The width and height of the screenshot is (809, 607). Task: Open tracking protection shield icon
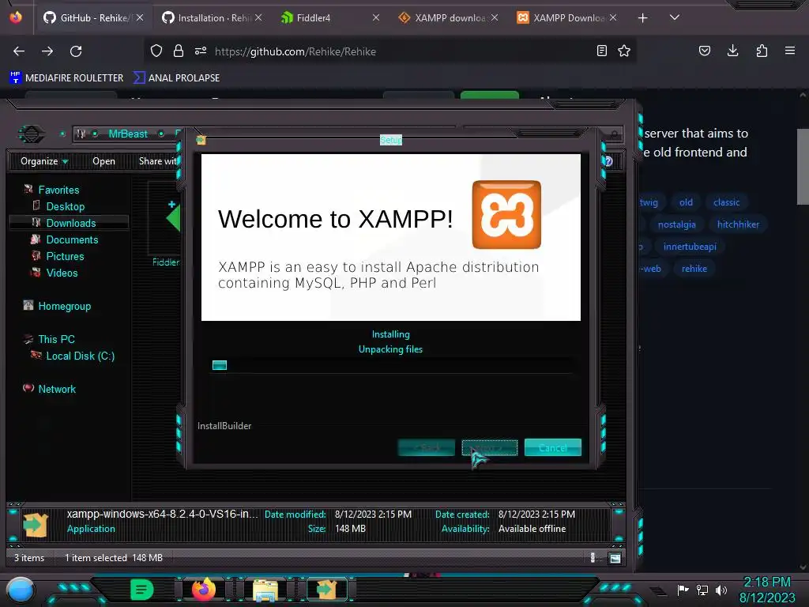click(x=156, y=51)
